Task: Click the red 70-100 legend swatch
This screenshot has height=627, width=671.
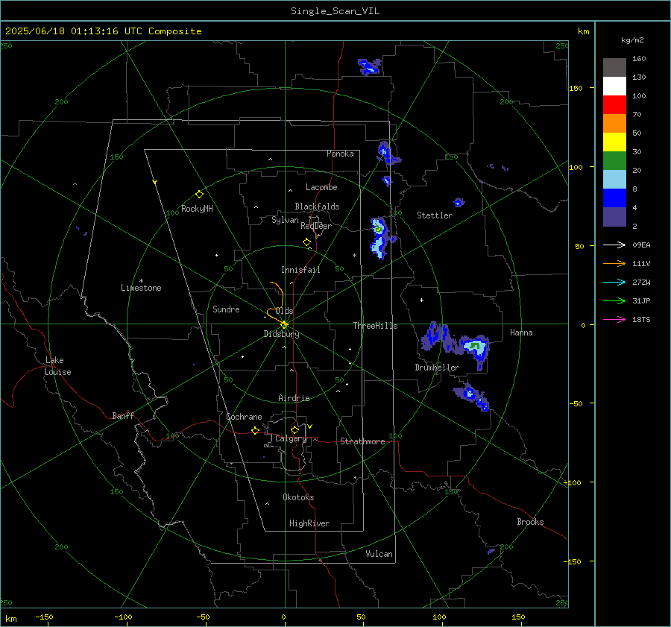Action: [614, 105]
